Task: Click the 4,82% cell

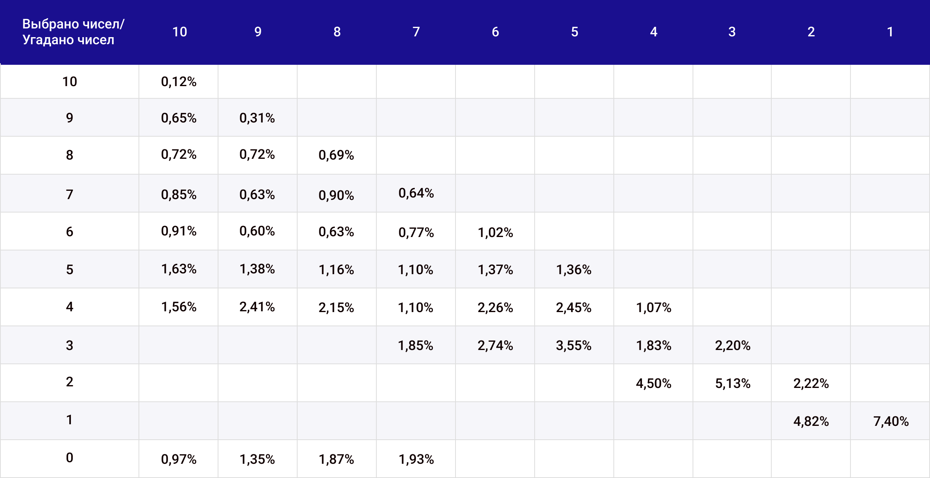Action: tap(811, 422)
